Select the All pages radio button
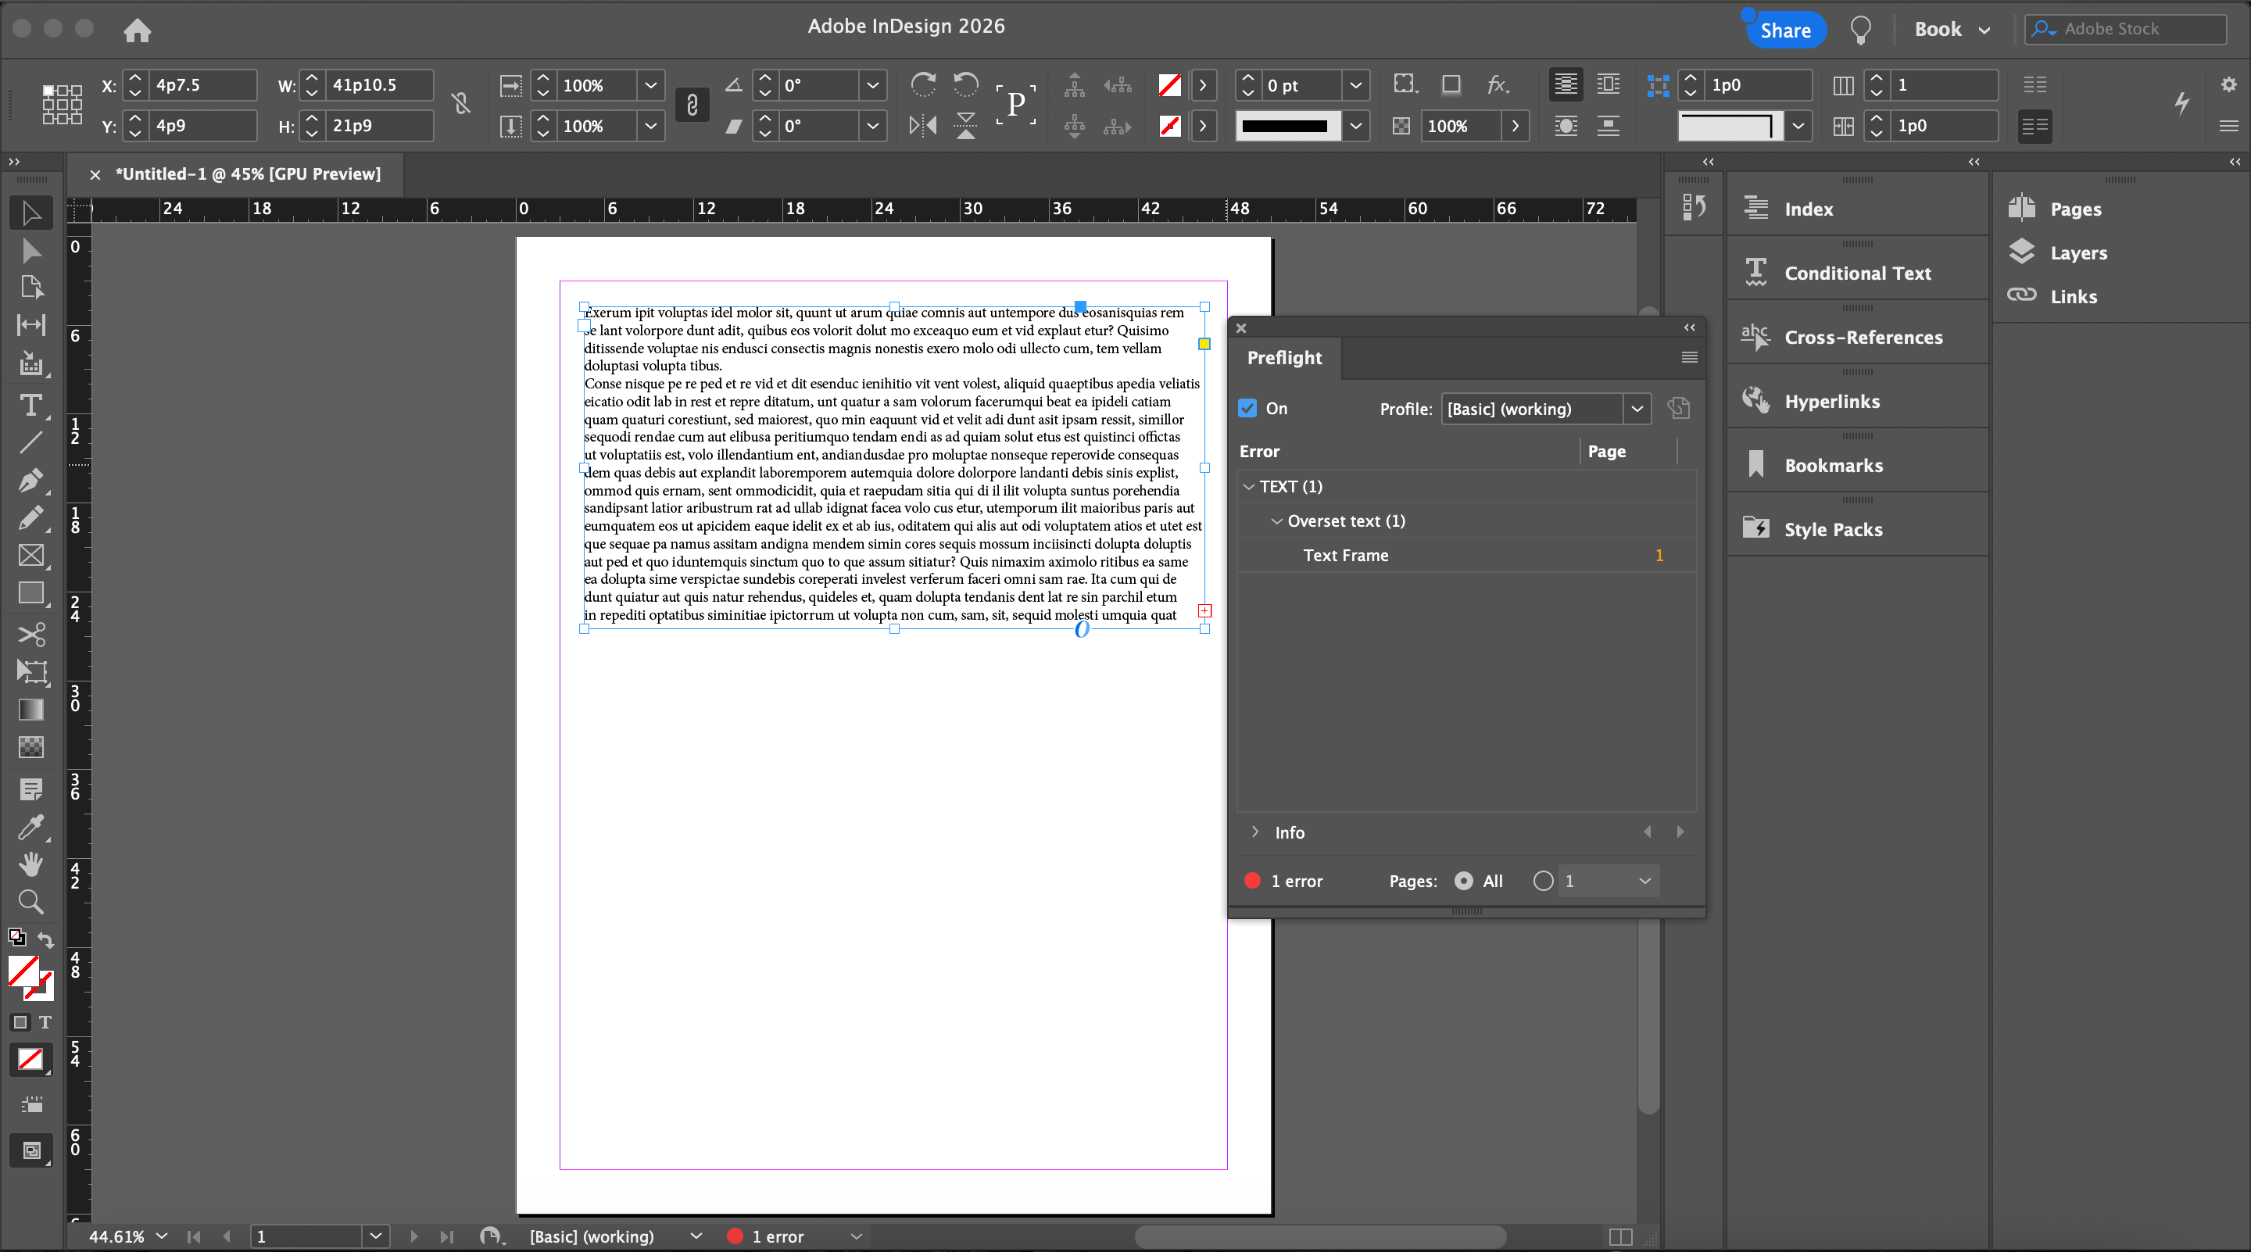The image size is (2251, 1252). pyautogui.click(x=1464, y=881)
